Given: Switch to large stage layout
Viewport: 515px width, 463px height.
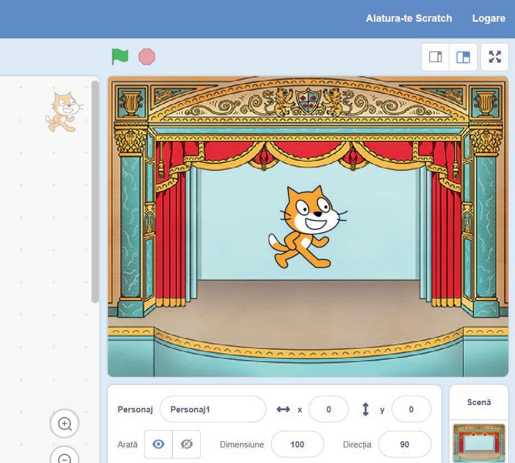Looking at the screenshot, I should tap(463, 57).
